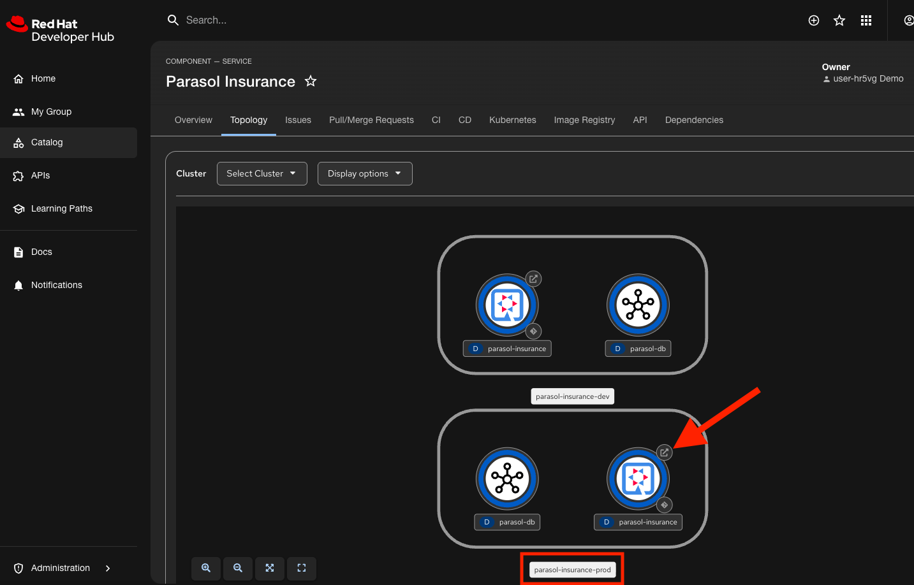The width and height of the screenshot is (914, 585).
Task: Open Docs in sidebar
Action: point(68,252)
